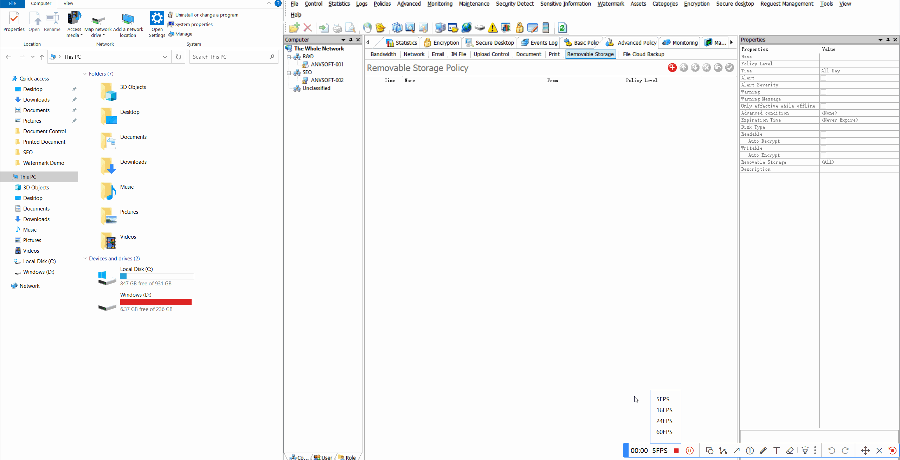This screenshot has height=460, width=900.
Task: Click the red X delete toolbar icon
Action: (x=308, y=28)
